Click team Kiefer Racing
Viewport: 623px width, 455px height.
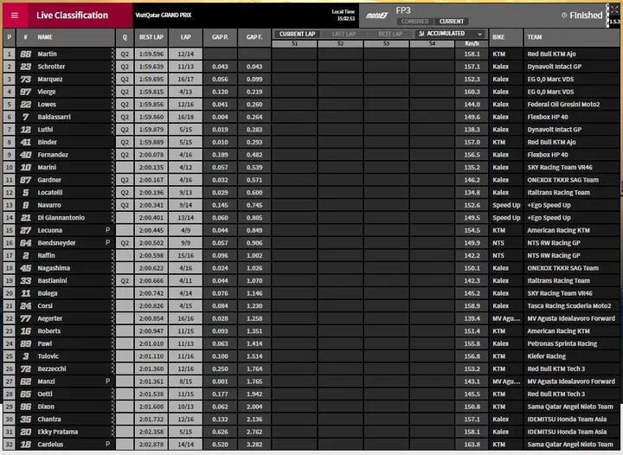546,356
